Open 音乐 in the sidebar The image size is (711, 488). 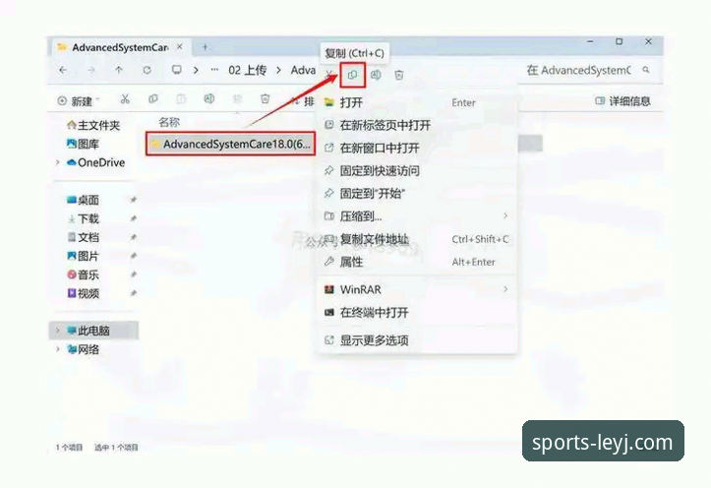pyautogui.click(x=83, y=274)
